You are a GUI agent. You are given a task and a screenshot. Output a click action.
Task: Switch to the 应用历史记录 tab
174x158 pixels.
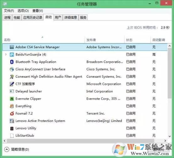tap(33, 18)
